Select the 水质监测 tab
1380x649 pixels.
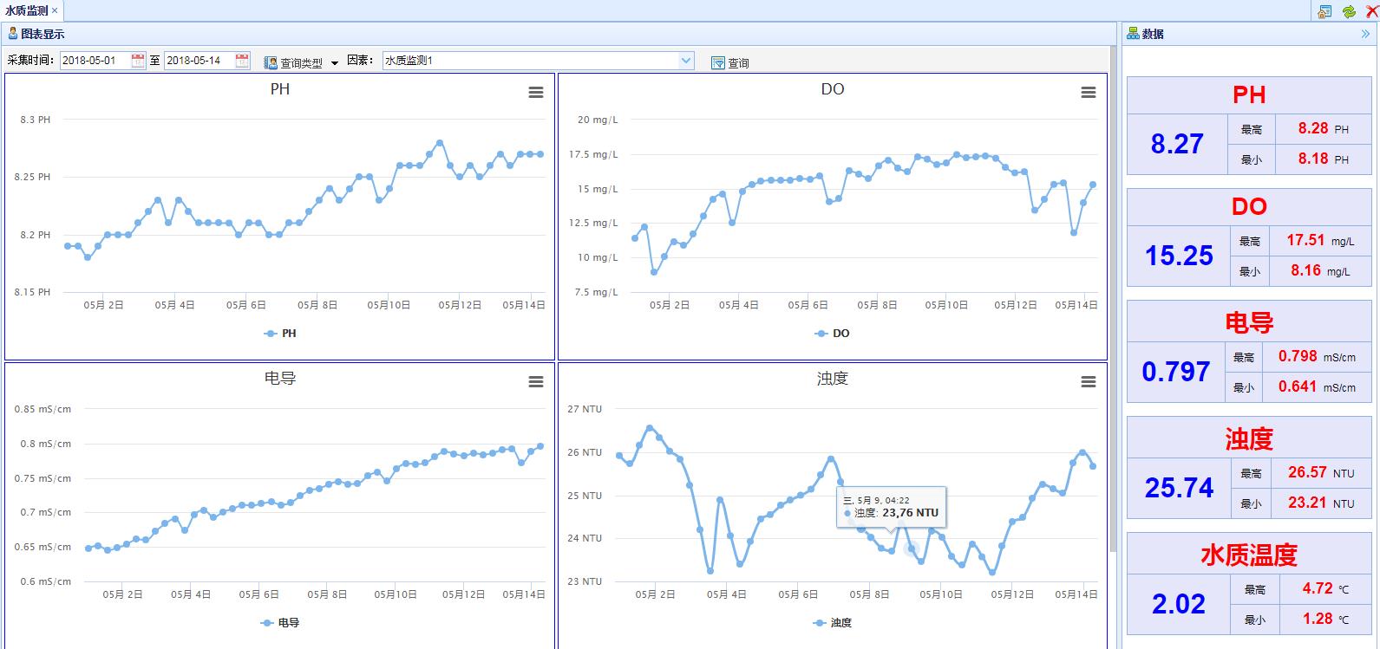point(26,10)
